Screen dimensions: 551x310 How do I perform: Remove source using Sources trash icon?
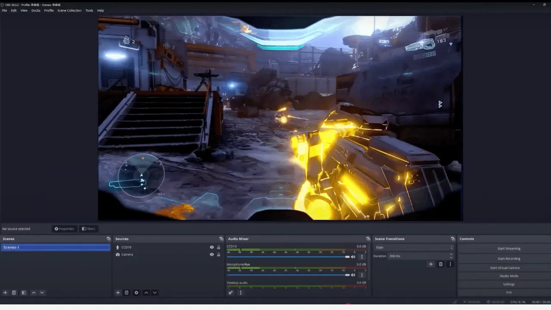coord(127,292)
